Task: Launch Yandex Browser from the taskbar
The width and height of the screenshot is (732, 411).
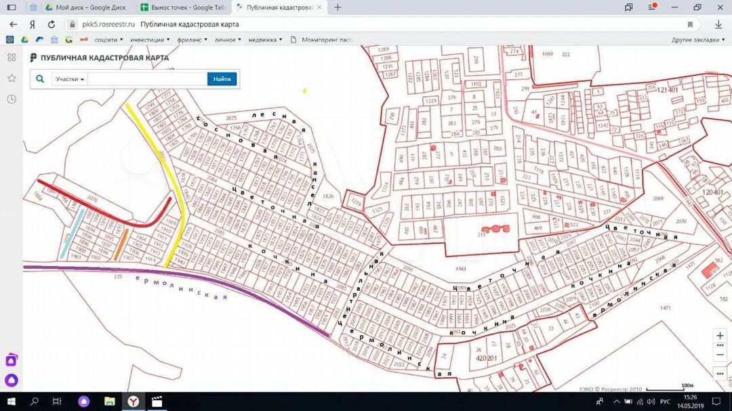Action: point(134,402)
